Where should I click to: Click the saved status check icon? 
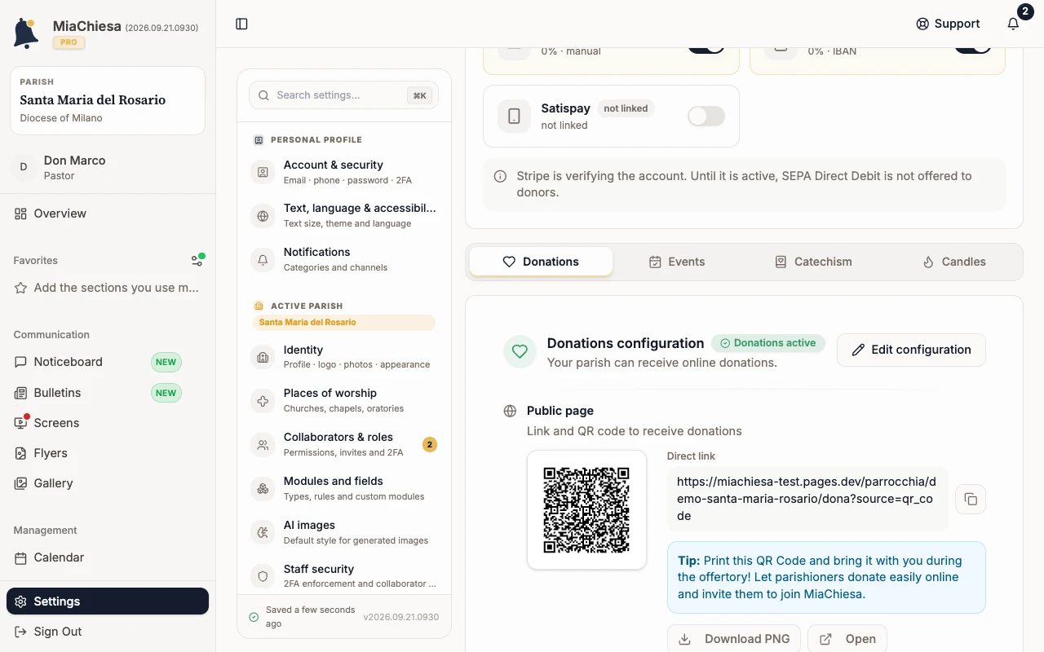[x=254, y=617]
